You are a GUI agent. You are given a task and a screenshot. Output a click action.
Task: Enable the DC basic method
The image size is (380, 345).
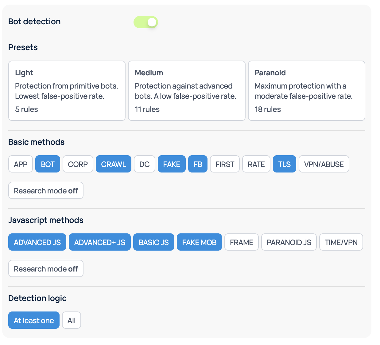(x=144, y=164)
